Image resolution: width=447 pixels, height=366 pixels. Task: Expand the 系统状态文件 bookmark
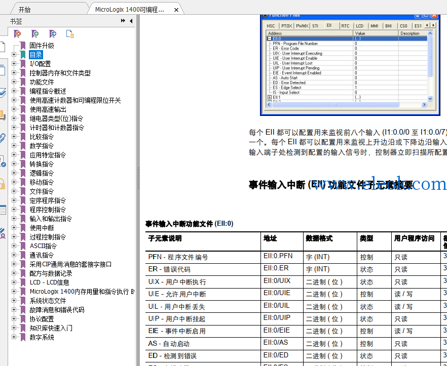14,301
